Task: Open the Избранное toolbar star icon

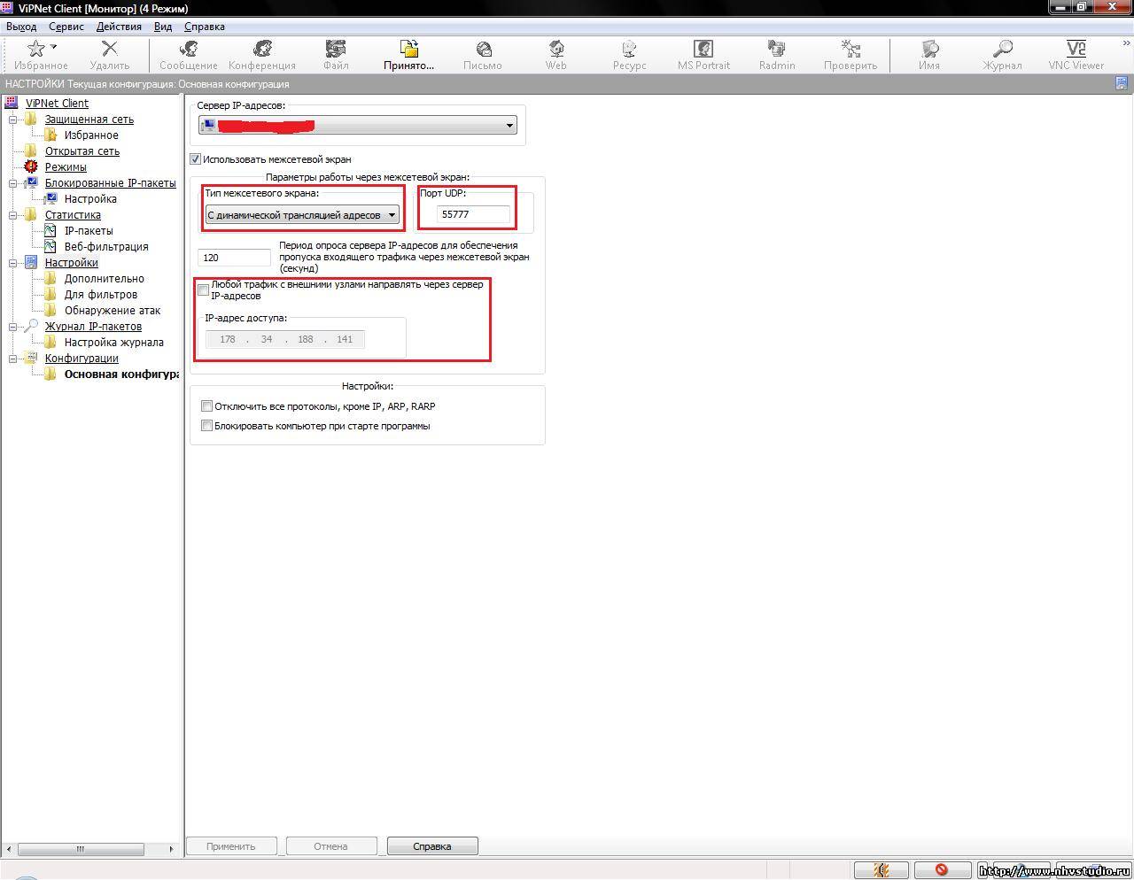Action: pyautogui.click(x=35, y=49)
